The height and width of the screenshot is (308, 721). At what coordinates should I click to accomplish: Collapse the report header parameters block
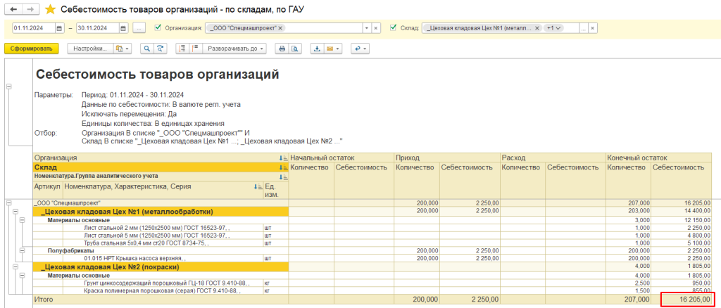pyautogui.click(x=9, y=87)
